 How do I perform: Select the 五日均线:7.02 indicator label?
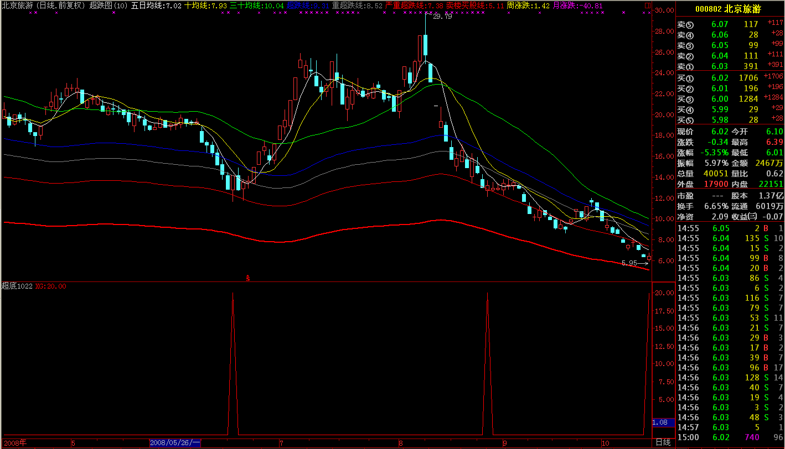point(156,6)
